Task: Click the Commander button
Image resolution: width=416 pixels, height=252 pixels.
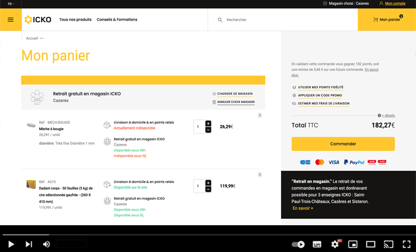Action: click(343, 144)
